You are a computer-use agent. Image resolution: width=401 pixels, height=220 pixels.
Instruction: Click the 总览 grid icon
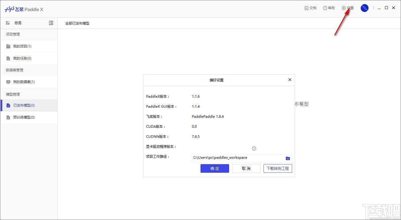pyautogui.click(x=8, y=23)
